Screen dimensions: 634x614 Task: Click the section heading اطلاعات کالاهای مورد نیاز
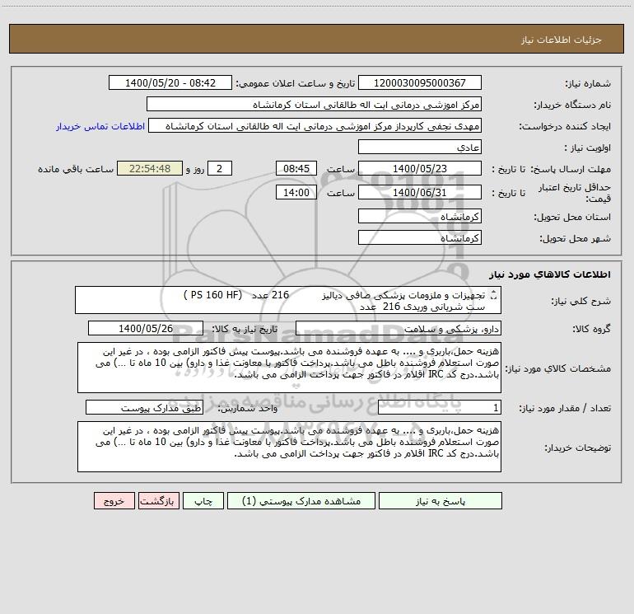[550, 274]
